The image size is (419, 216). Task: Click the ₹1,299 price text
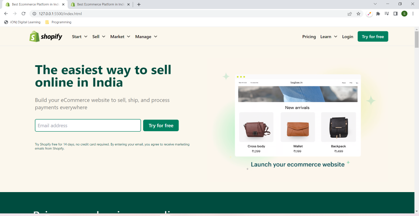[256, 151]
